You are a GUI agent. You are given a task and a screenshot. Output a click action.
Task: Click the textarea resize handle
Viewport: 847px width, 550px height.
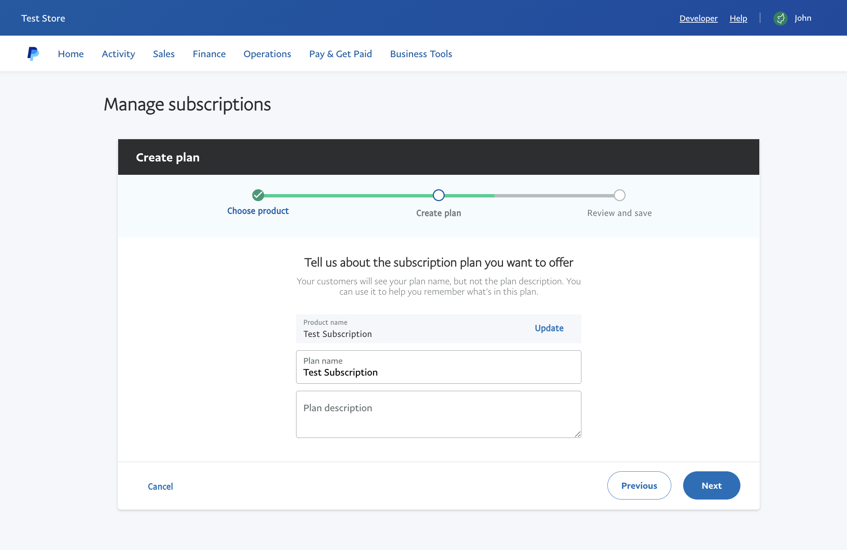point(577,434)
